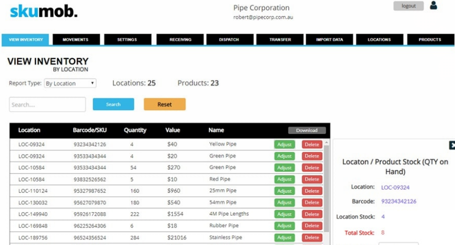Delete the Red Pipe row

(x=312, y=179)
